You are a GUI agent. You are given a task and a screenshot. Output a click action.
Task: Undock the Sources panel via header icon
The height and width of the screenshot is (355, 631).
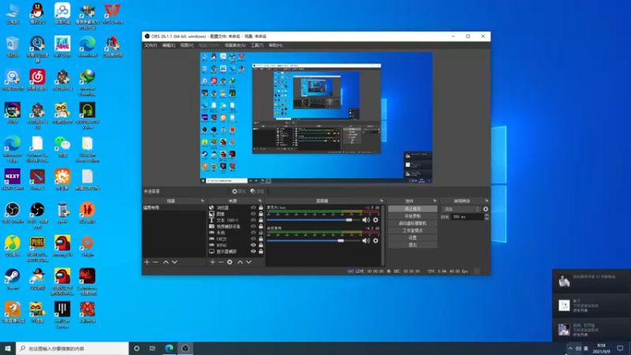[260, 201]
